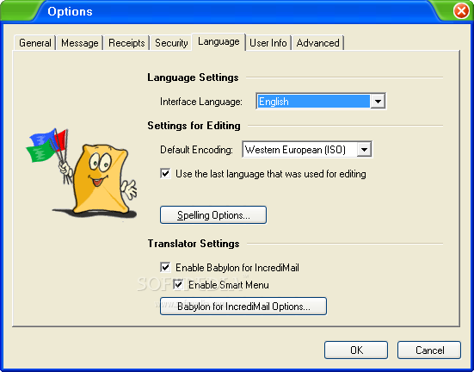Toggle Enable Smart Menu checkbox
This screenshot has width=474, height=372.
click(178, 284)
